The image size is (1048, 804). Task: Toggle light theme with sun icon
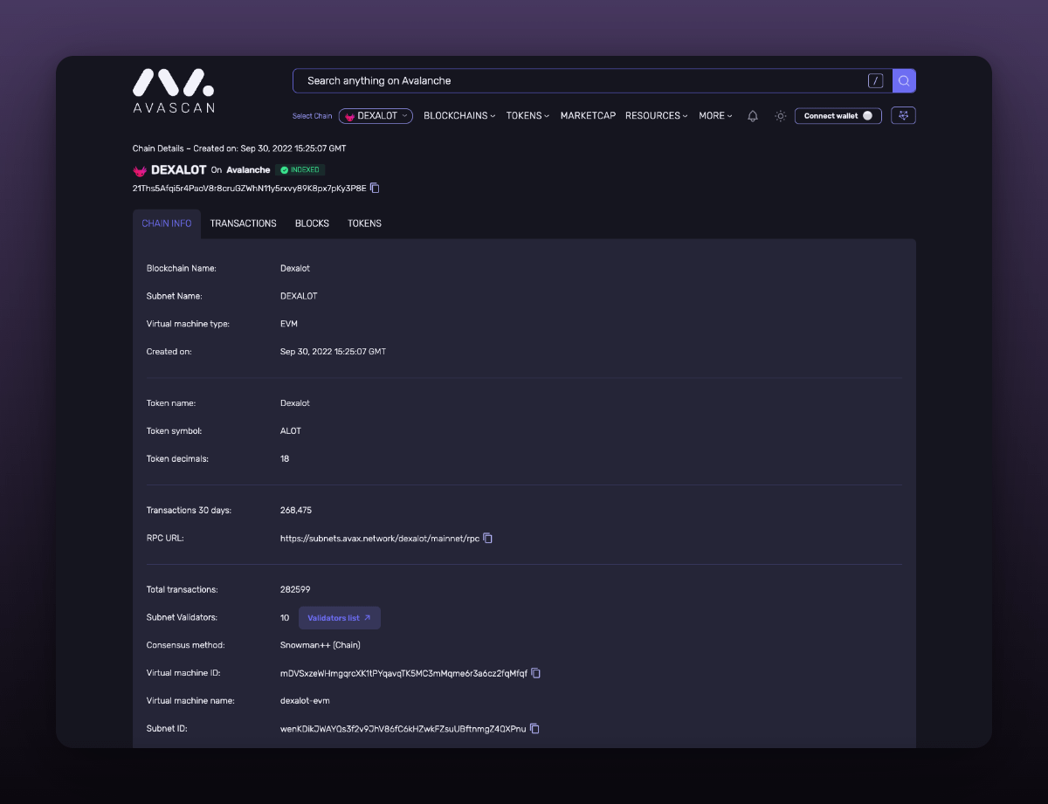pyautogui.click(x=781, y=116)
